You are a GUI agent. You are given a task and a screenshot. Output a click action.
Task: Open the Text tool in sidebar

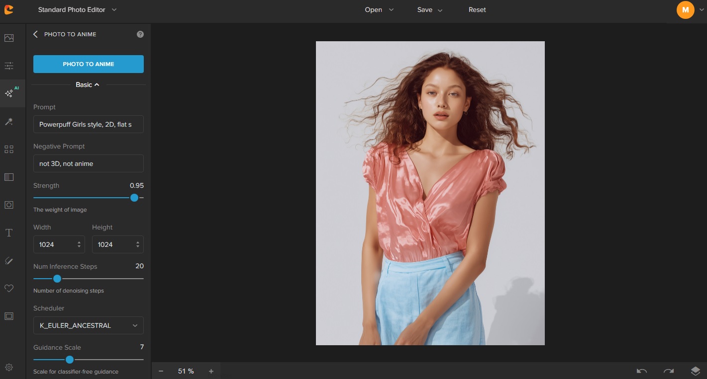[x=9, y=233]
